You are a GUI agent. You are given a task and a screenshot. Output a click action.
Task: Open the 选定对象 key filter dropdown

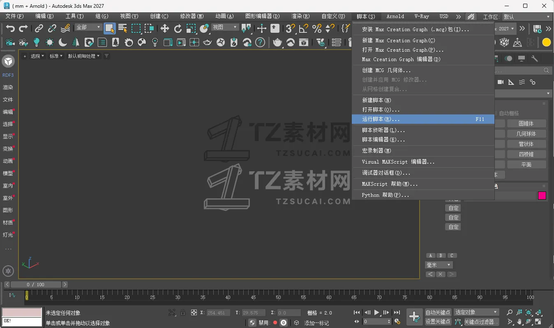pos(476,312)
